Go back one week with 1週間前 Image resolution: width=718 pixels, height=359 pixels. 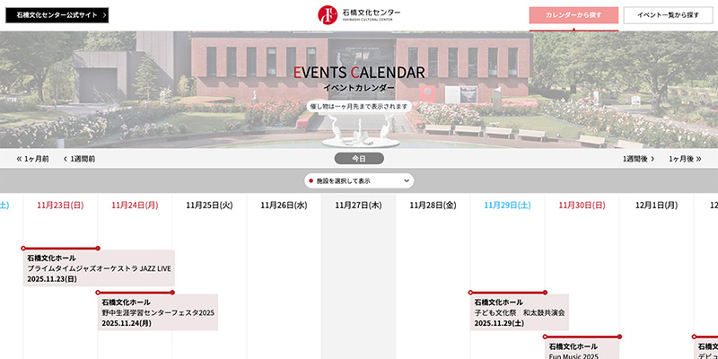79,159
